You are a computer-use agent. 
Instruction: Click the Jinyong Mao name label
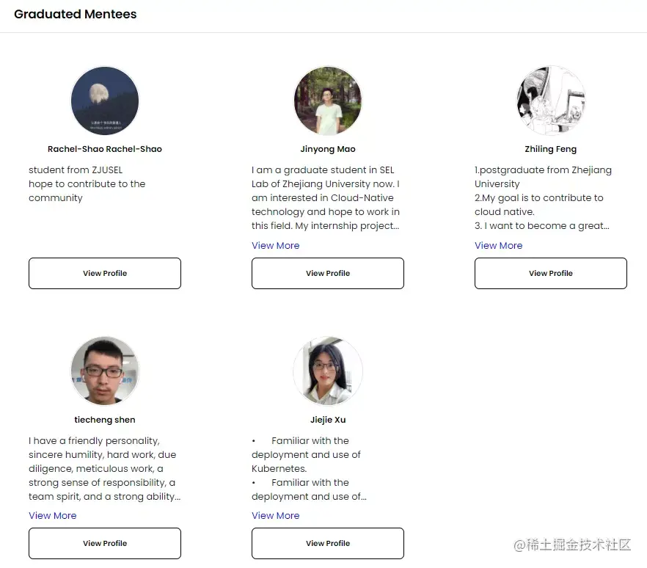pyautogui.click(x=328, y=149)
